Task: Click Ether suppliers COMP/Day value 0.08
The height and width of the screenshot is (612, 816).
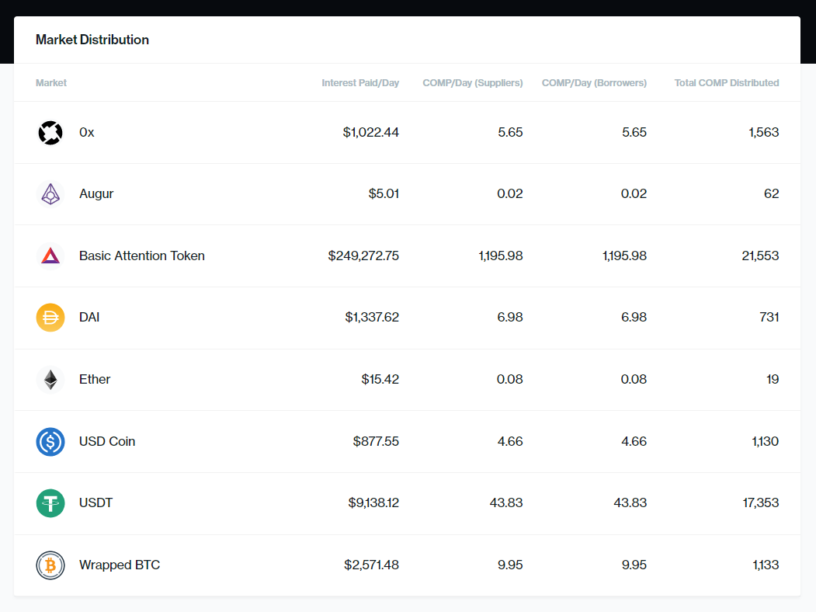Action: [509, 379]
